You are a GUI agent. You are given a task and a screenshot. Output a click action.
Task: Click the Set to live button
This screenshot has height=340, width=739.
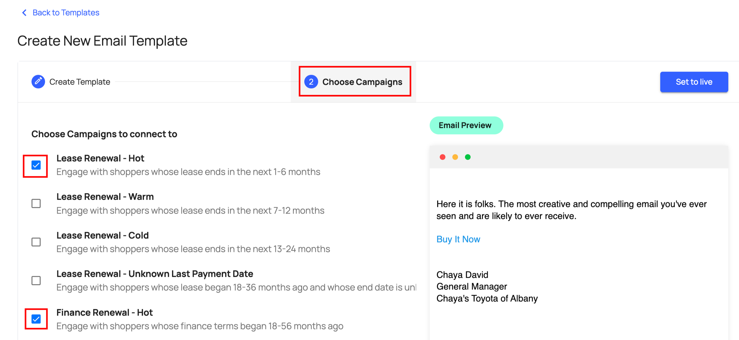click(x=694, y=82)
